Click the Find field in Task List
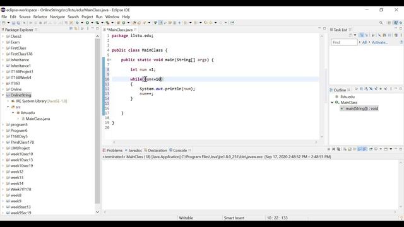Viewport: 404px width, 227px height. 344,42
